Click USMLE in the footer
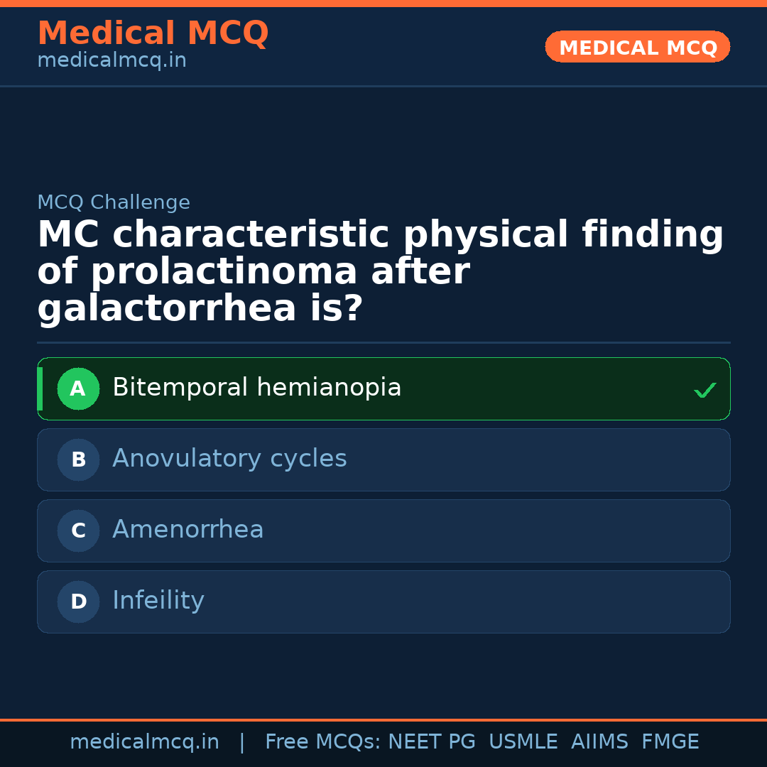The image size is (767, 767). pyautogui.click(x=523, y=742)
